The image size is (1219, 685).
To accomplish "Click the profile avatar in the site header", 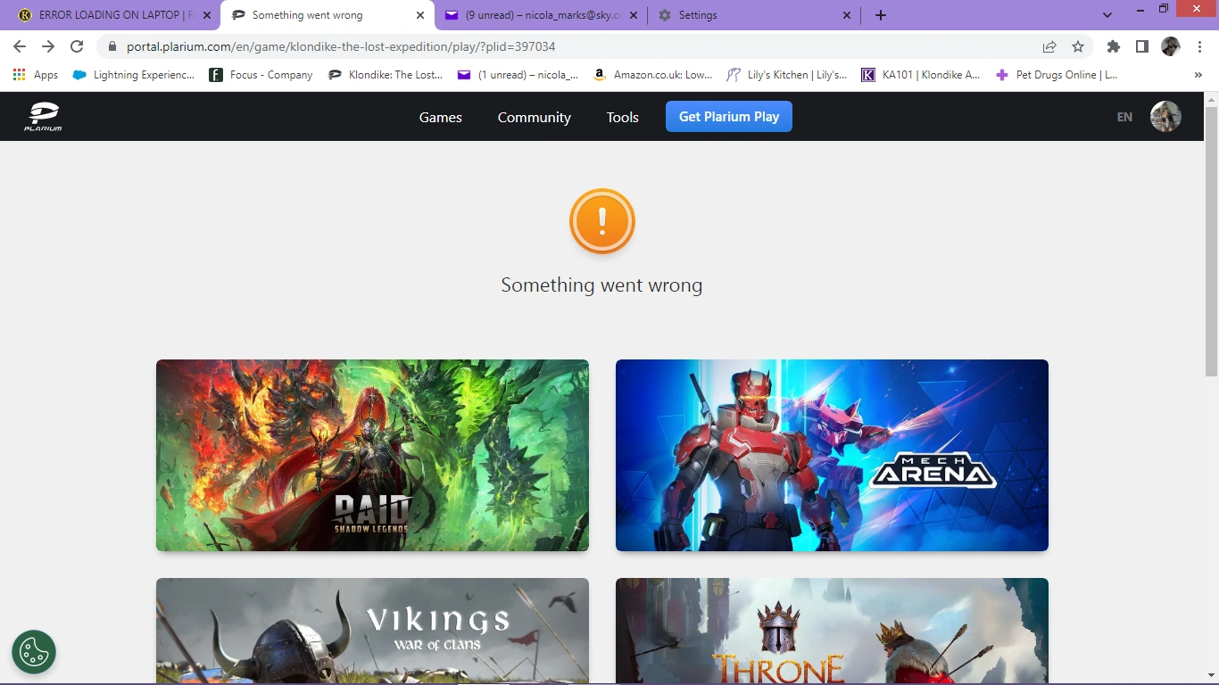I will [x=1165, y=116].
